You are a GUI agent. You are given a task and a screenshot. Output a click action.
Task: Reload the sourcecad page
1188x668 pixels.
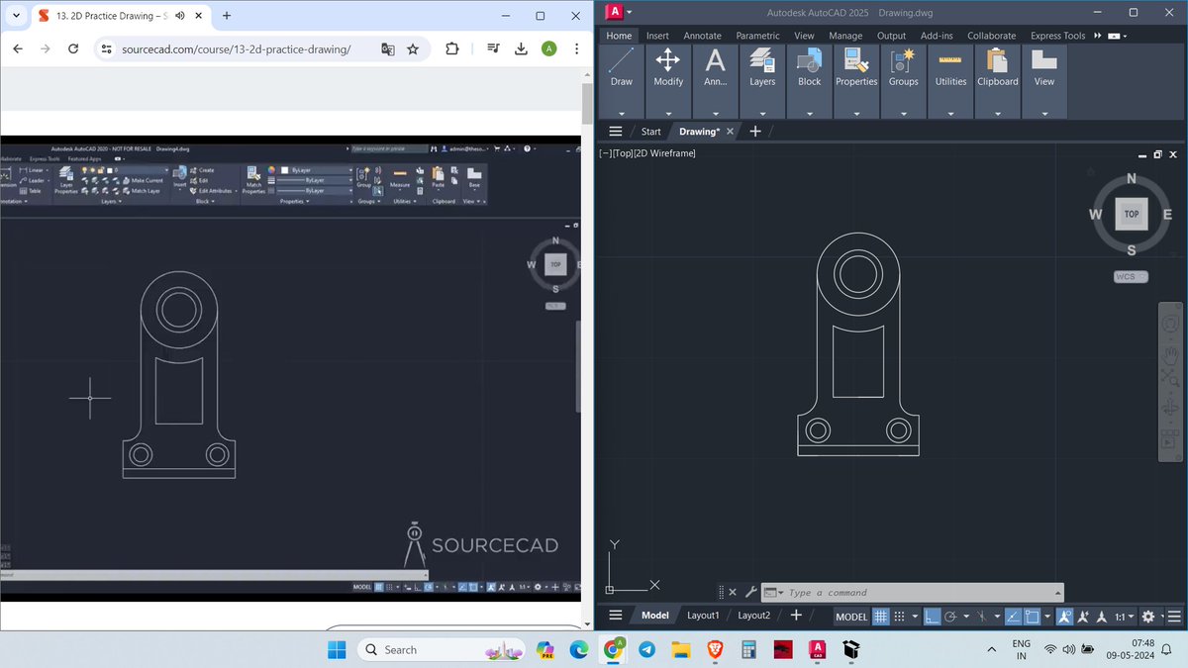pos(73,49)
